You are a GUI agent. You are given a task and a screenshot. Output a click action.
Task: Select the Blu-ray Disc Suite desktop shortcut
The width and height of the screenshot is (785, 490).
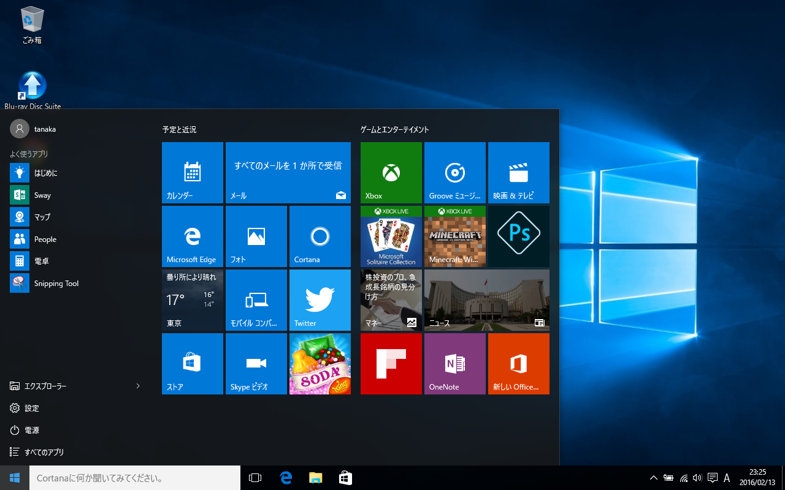[33, 91]
